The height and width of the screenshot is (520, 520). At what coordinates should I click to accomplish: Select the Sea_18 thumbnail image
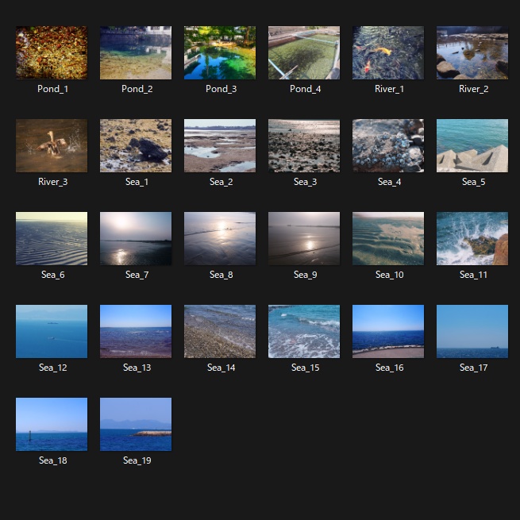click(x=52, y=424)
